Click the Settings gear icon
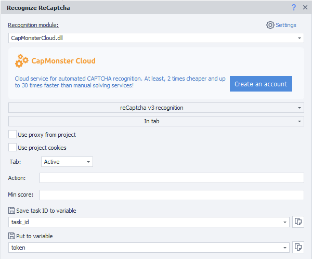 (270, 25)
